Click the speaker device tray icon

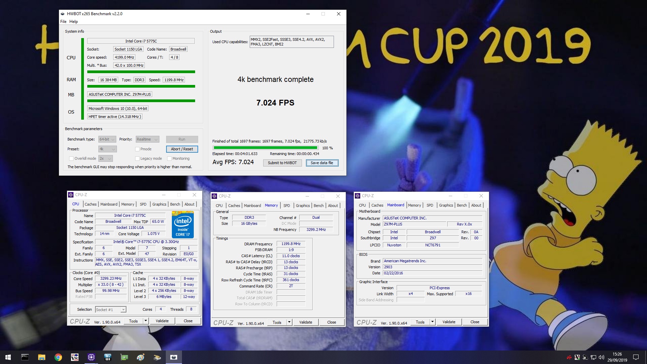(585, 357)
